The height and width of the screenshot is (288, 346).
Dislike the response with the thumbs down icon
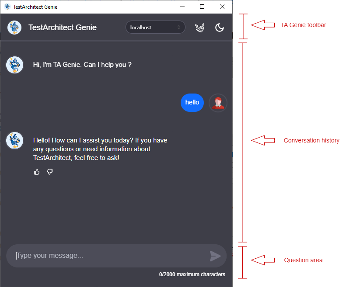50,172
